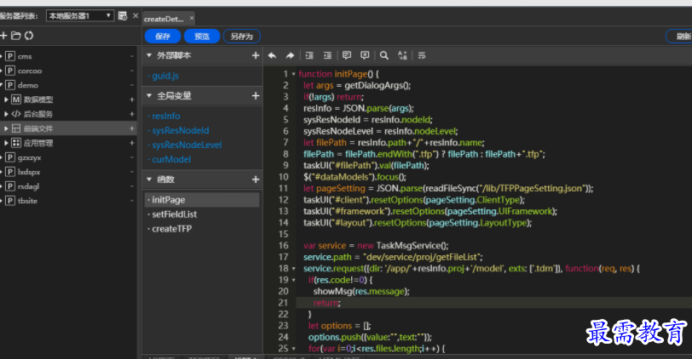The height and width of the screenshot is (359, 692).
Task: Click the layout icon of 前端文件
Action: point(16,128)
